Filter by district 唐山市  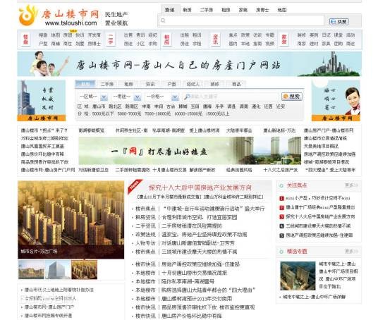[x=99, y=106]
